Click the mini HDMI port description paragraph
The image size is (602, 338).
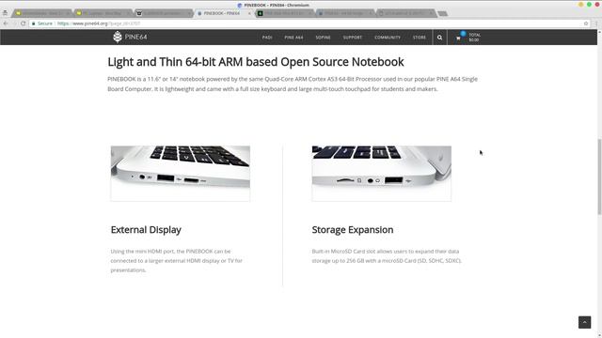pos(177,261)
